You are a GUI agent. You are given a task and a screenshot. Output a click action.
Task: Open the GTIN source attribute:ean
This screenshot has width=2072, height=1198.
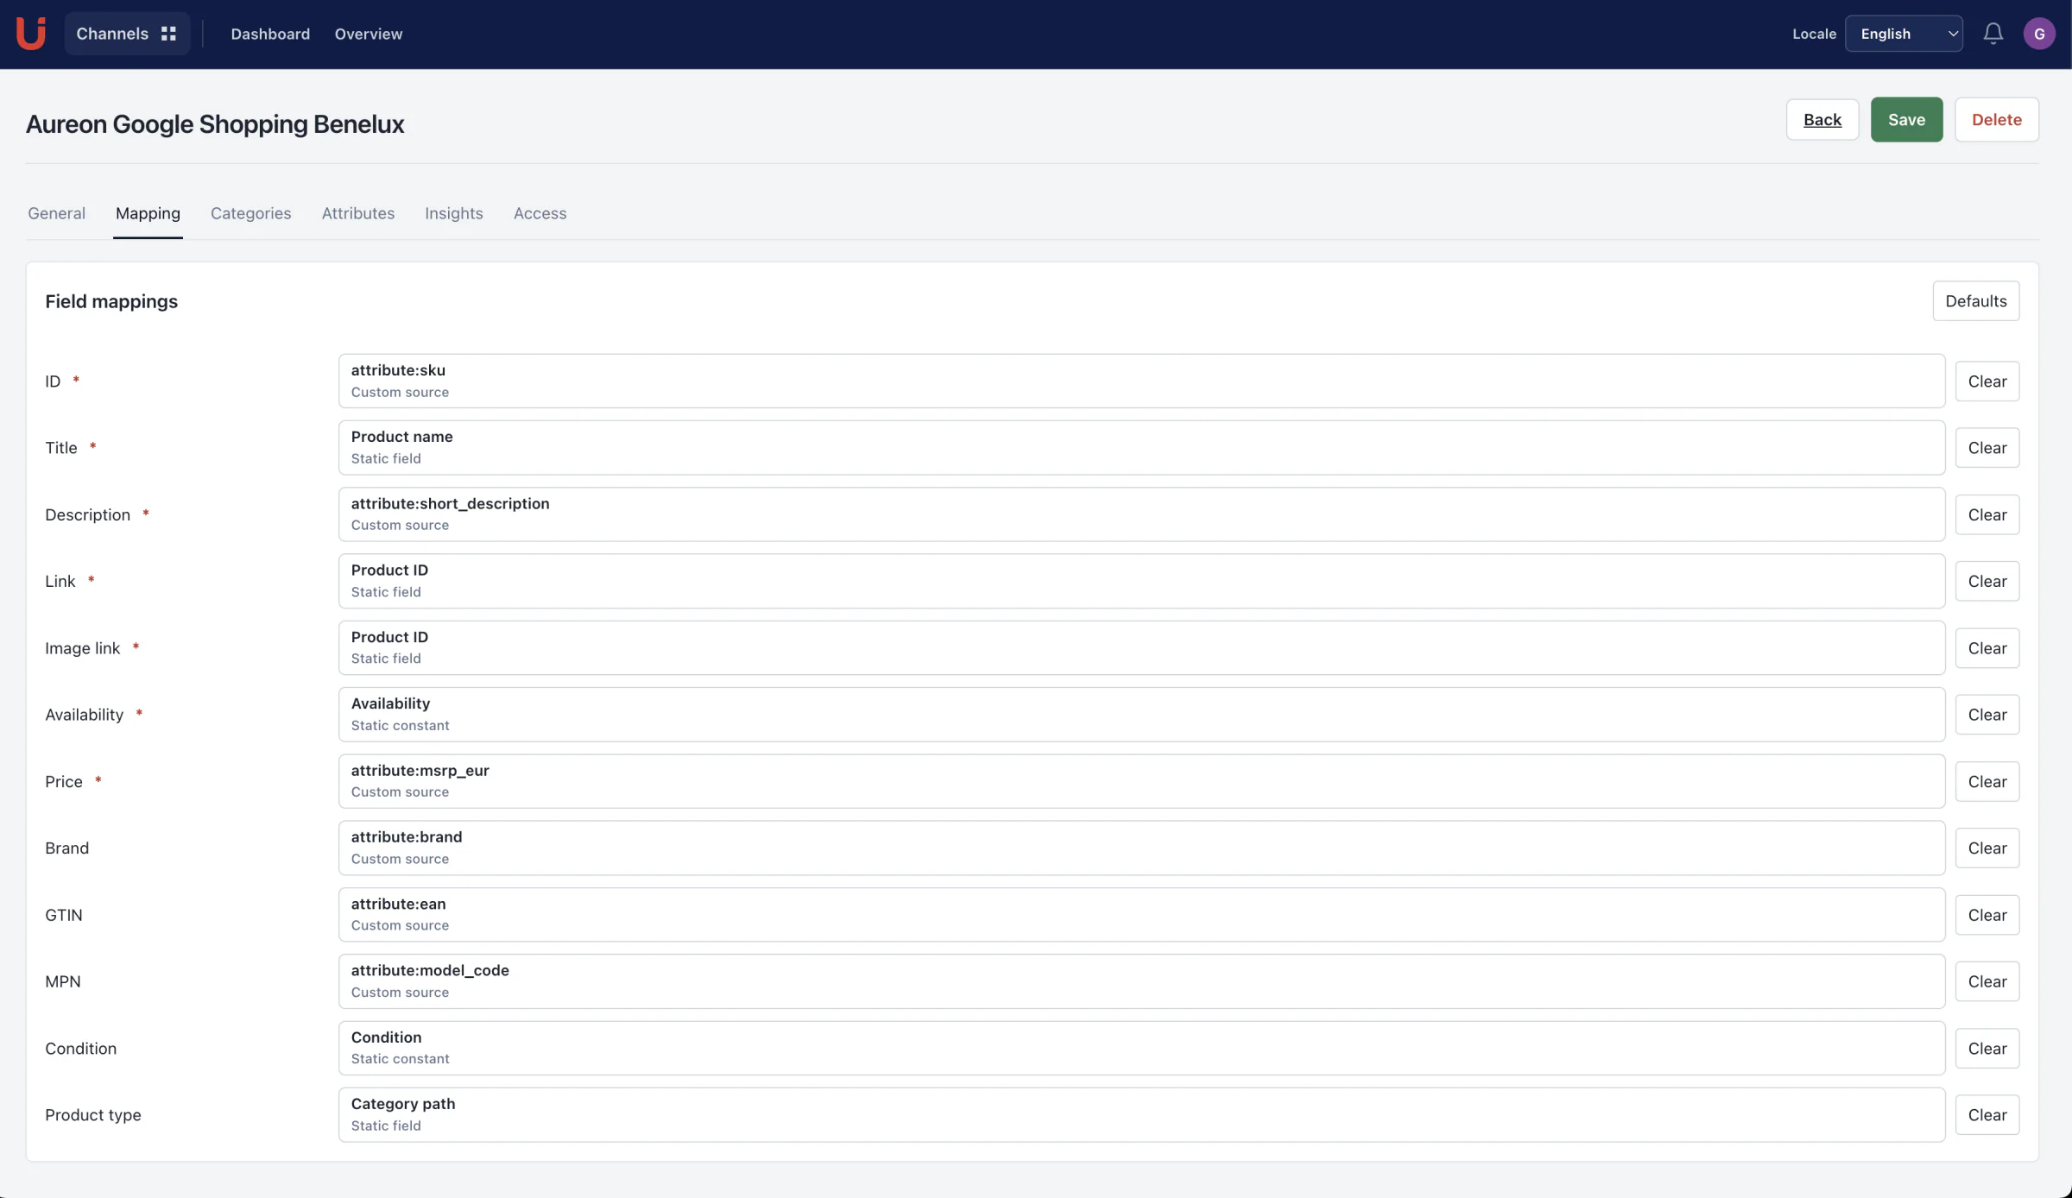pos(1141,915)
